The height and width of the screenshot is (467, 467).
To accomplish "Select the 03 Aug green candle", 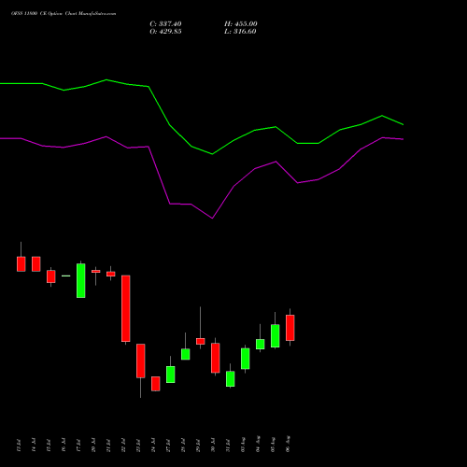I will click(x=246, y=359).
